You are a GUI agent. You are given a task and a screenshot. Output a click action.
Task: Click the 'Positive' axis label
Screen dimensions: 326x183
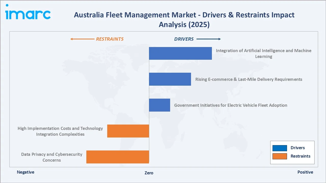click(x=305, y=172)
